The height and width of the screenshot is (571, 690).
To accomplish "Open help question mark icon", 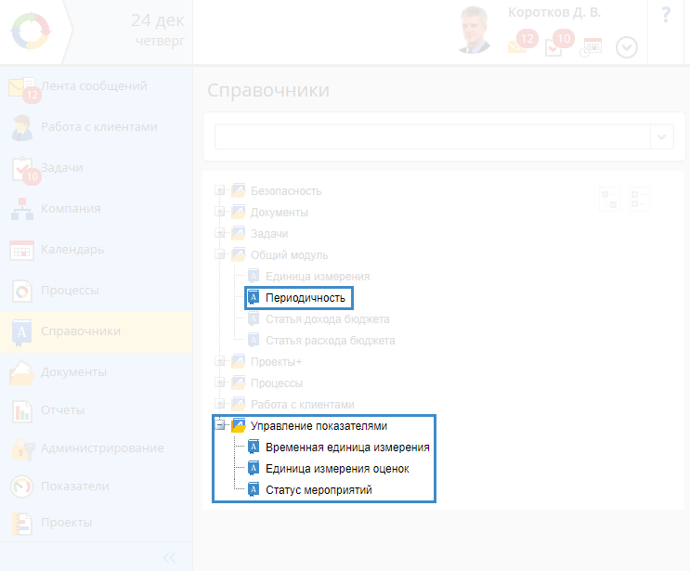I will click(666, 15).
